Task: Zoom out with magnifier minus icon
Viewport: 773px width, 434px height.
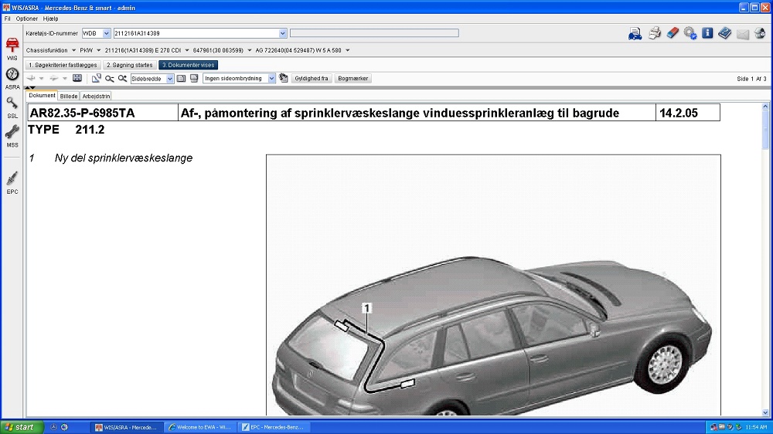Action: pyautogui.click(x=110, y=78)
